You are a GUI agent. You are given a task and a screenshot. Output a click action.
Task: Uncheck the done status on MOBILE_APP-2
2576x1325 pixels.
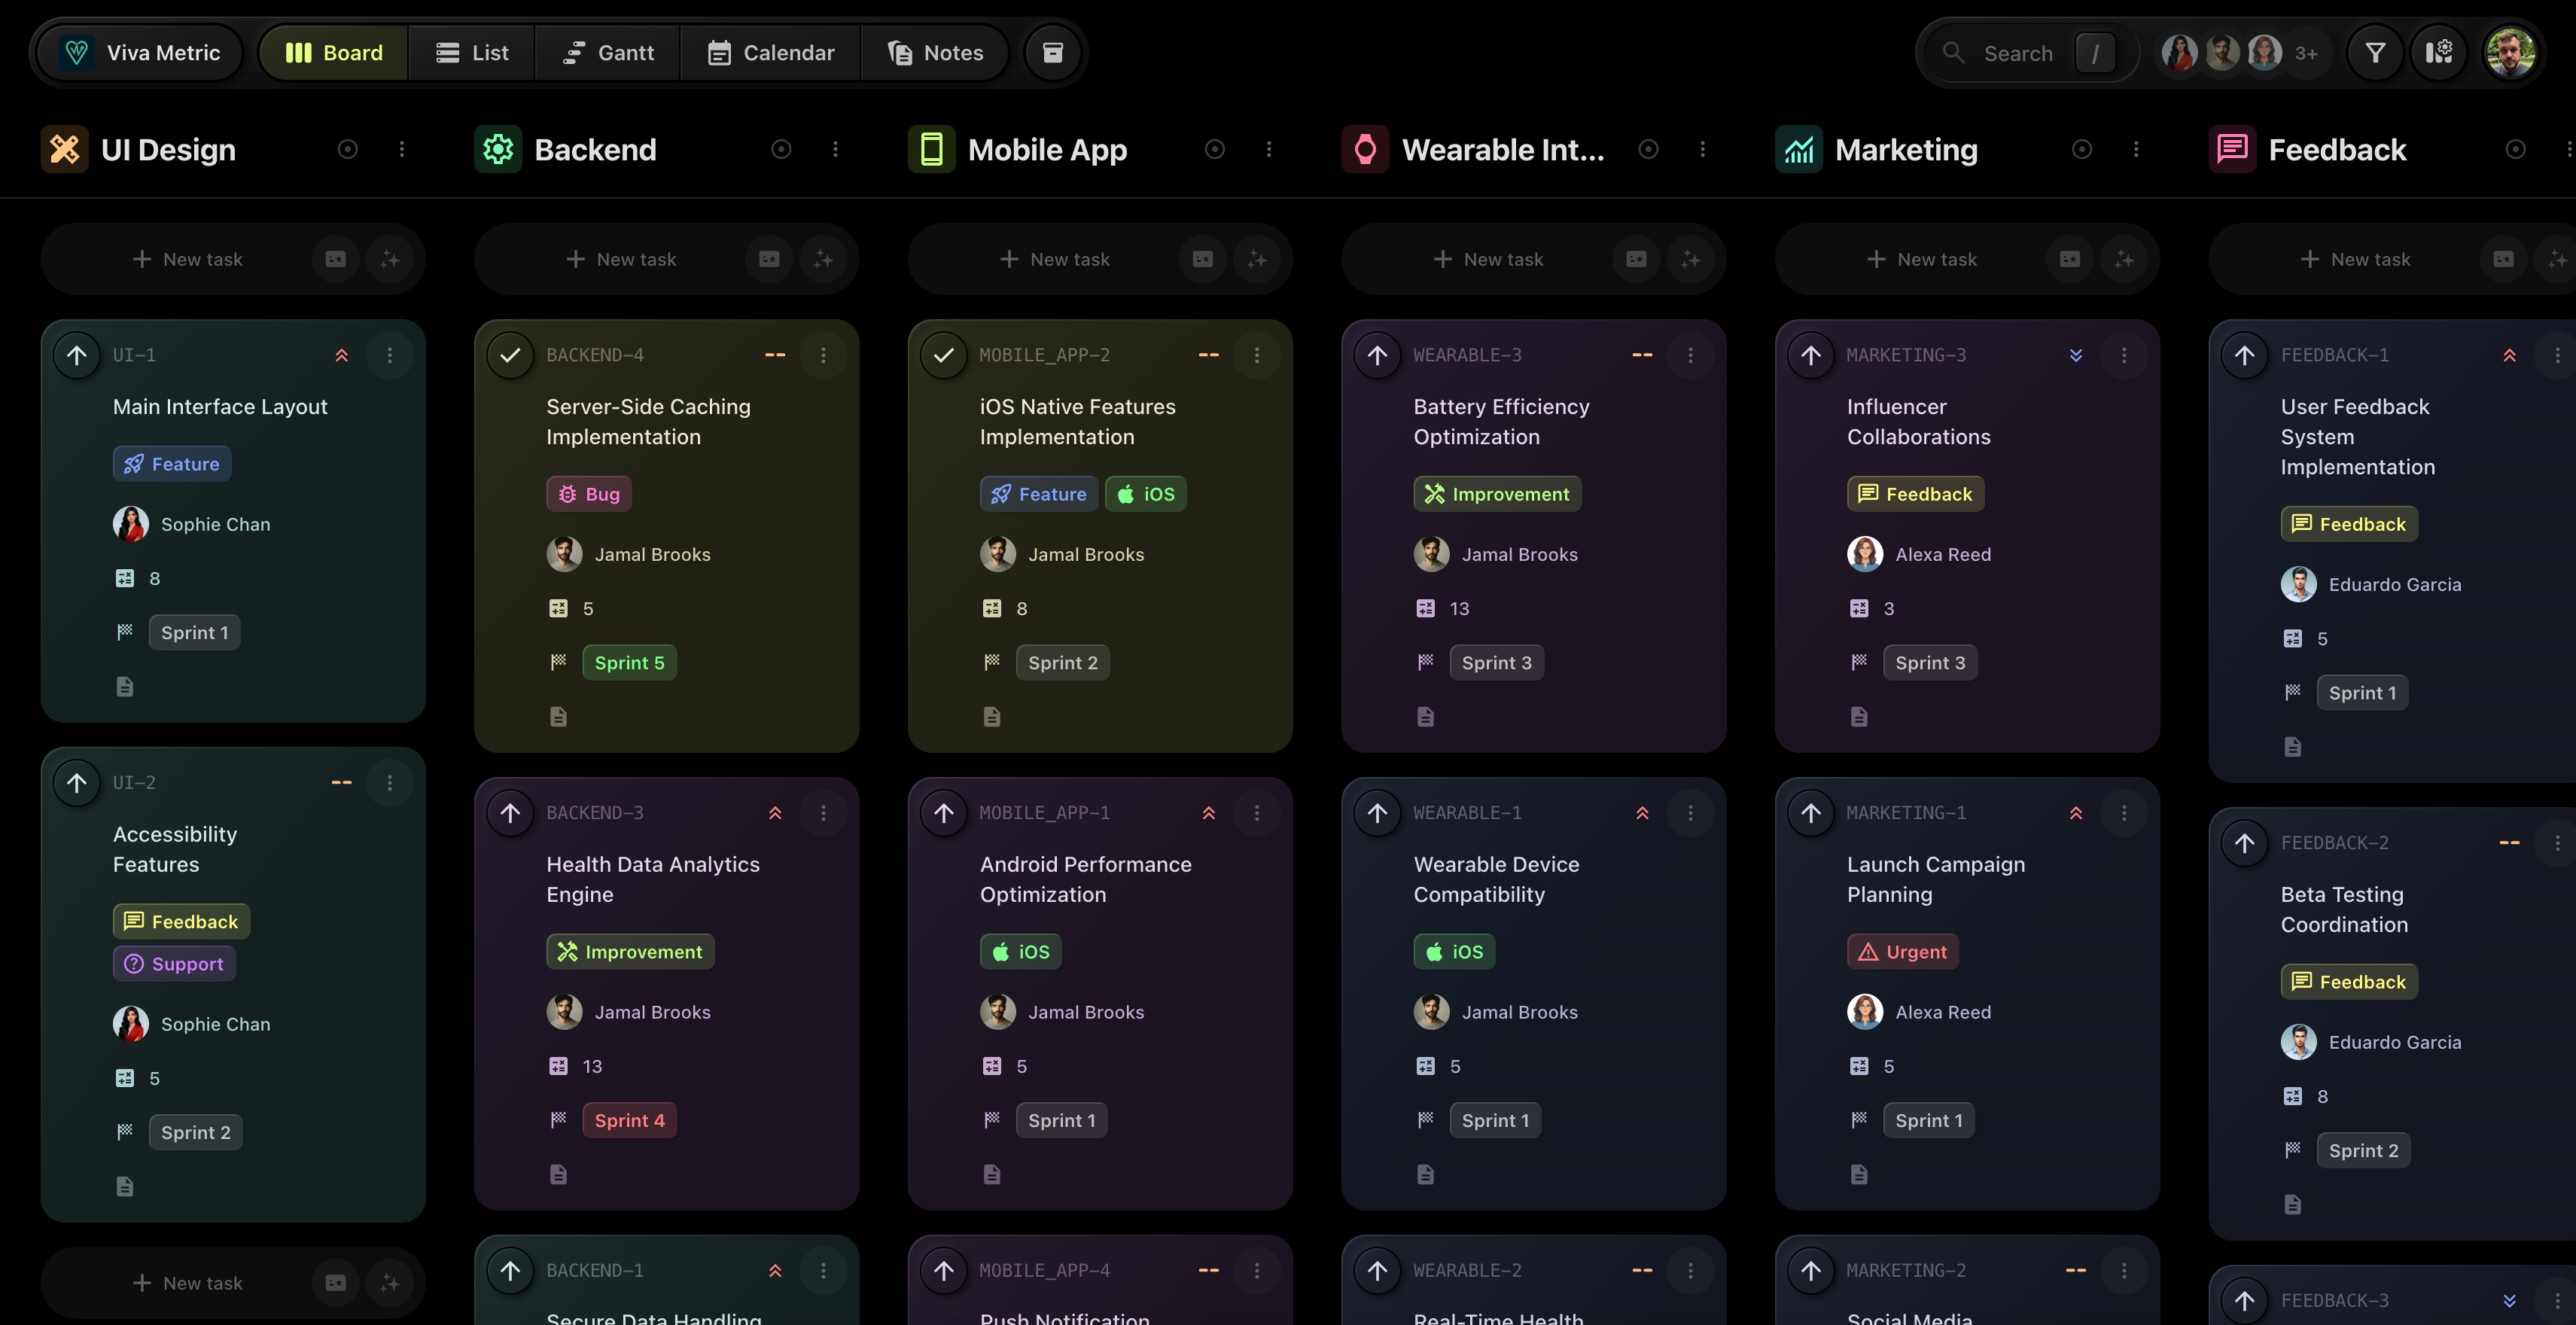click(943, 355)
